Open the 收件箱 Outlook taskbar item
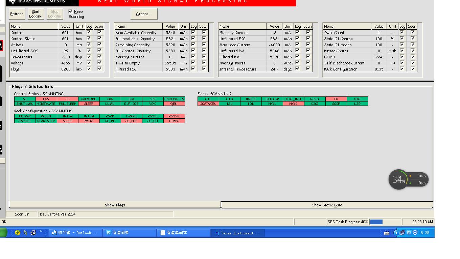 click(75, 233)
